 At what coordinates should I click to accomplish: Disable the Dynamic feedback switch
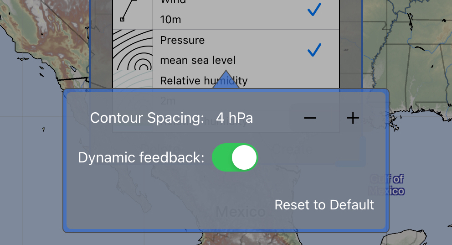[235, 157]
